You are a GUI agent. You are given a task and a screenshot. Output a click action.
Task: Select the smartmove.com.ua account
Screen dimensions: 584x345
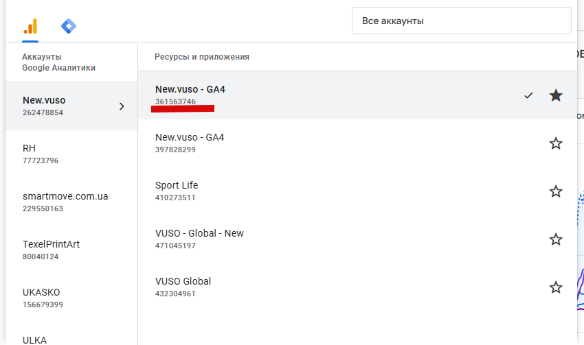pos(71,202)
